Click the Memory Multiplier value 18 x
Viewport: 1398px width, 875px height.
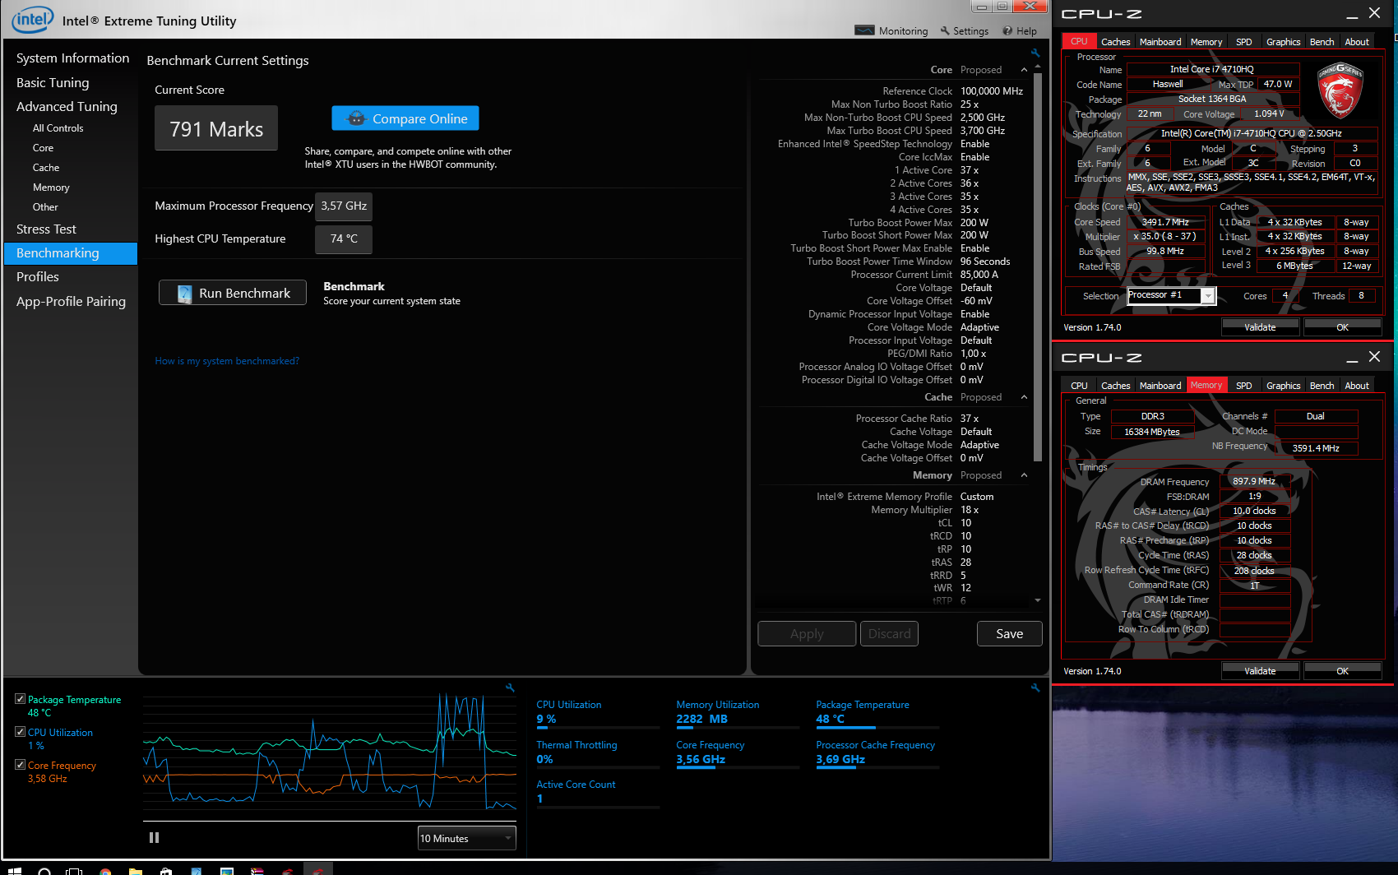pyautogui.click(x=969, y=510)
